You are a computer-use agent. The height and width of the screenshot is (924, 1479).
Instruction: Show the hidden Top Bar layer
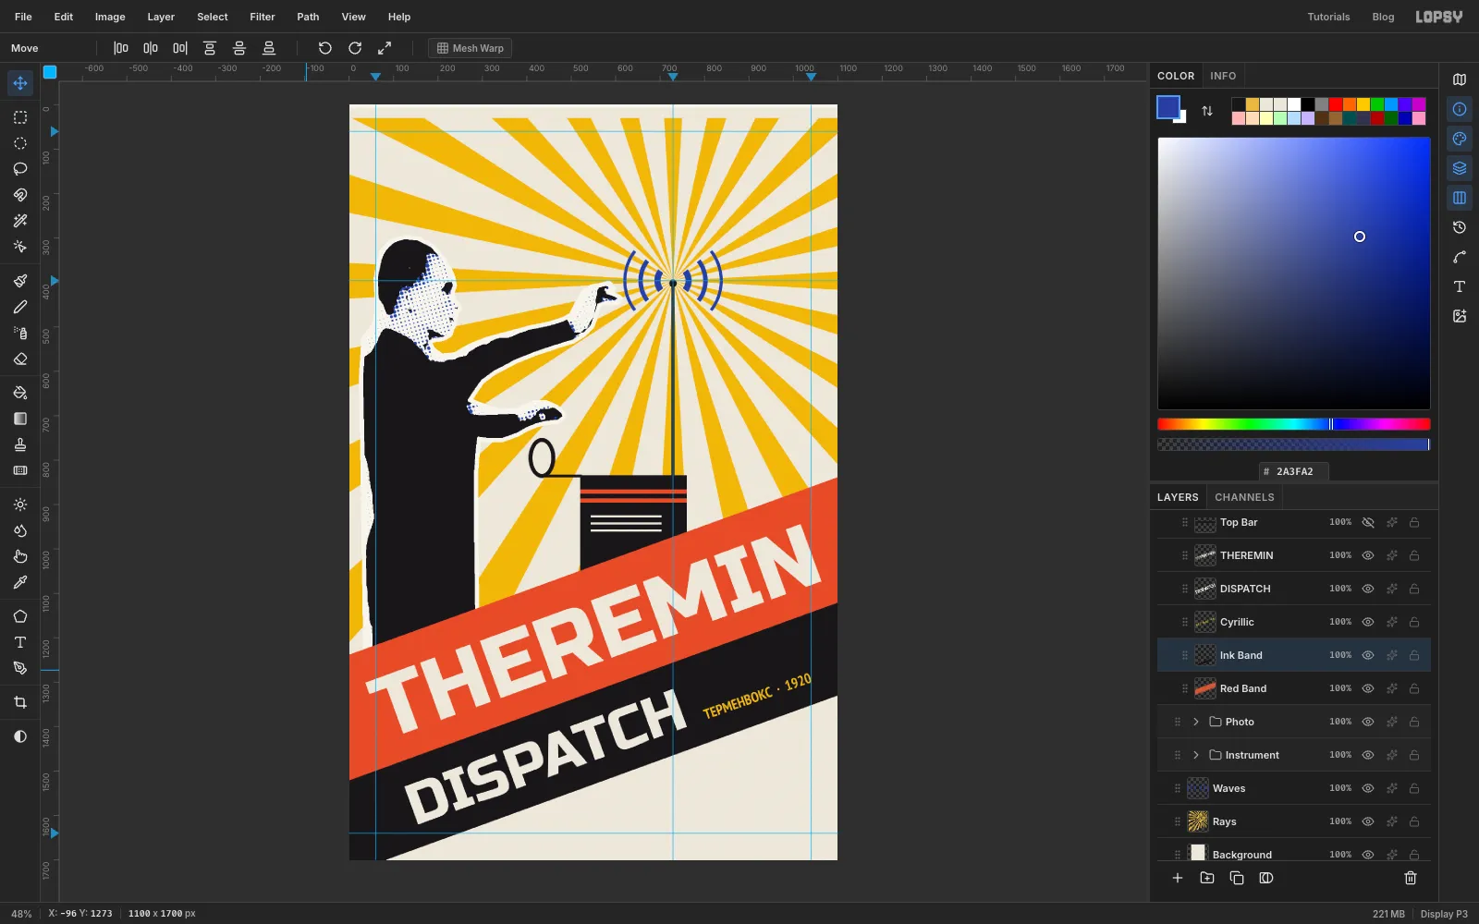[1368, 522]
